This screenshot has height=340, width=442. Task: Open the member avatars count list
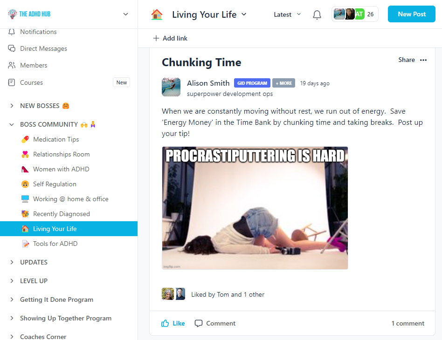click(x=355, y=14)
